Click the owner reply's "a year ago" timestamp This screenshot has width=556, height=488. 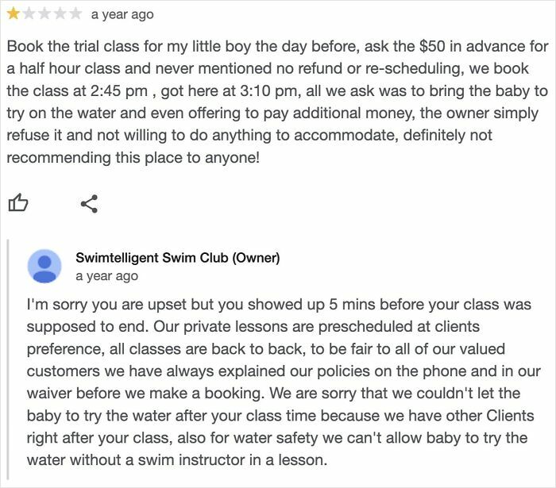tap(106, 276)
